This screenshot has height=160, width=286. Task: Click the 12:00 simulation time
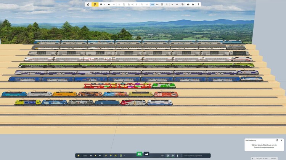pyautogui.click(x=85, y=156)
